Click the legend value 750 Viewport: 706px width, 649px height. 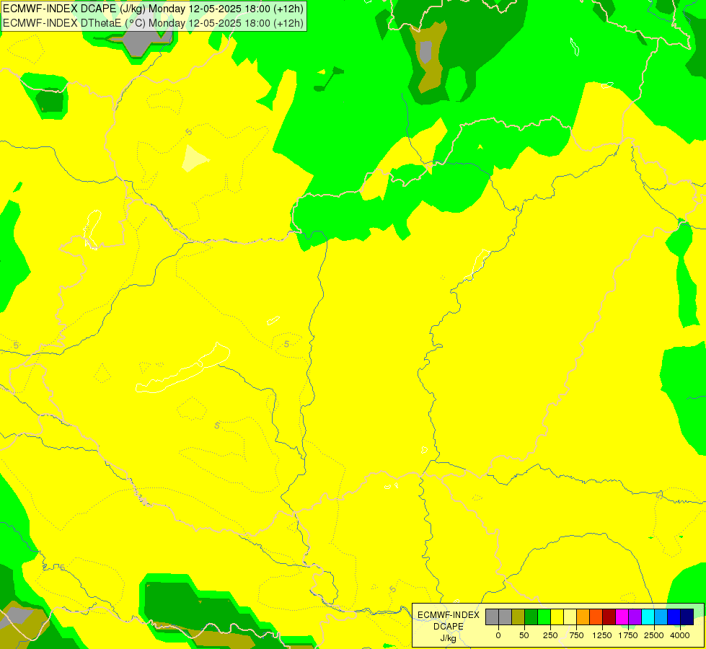[576, 635]
